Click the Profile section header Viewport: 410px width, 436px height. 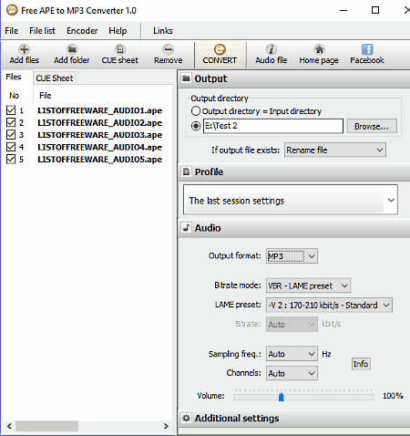[294, 172]
